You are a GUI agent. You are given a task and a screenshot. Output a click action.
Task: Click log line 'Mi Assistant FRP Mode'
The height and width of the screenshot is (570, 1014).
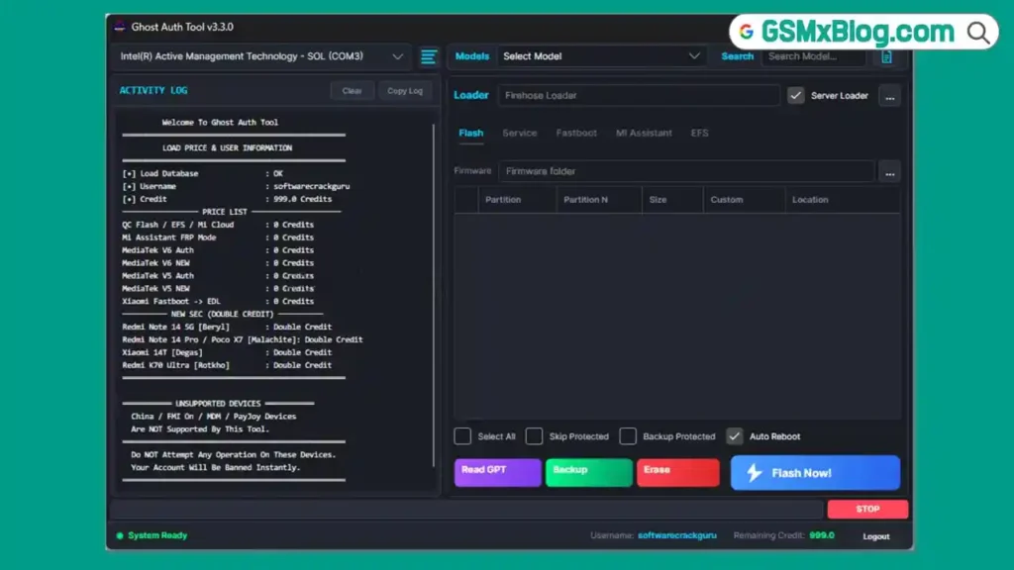pyautogui.click(x=218, y=237)
